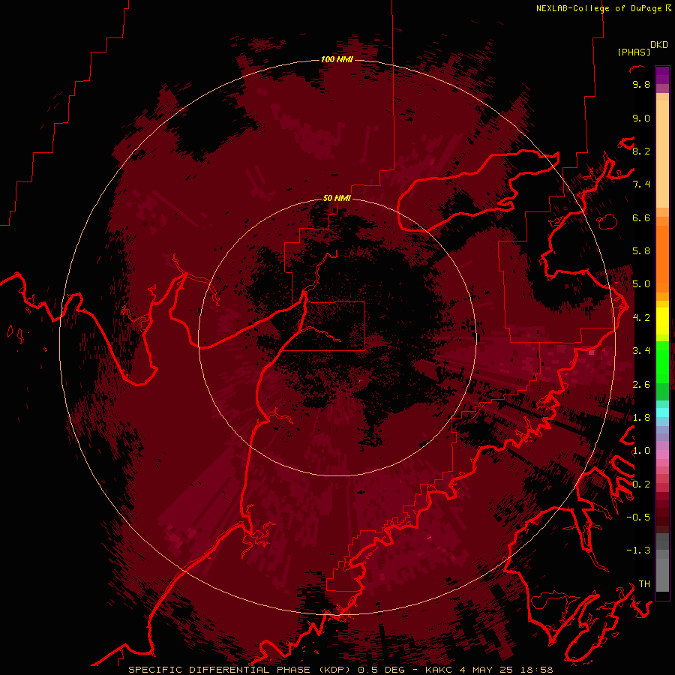Click the 9.8 value on the color scale
675x675 pixels.
pyautogui.click(x=641, y=84)
